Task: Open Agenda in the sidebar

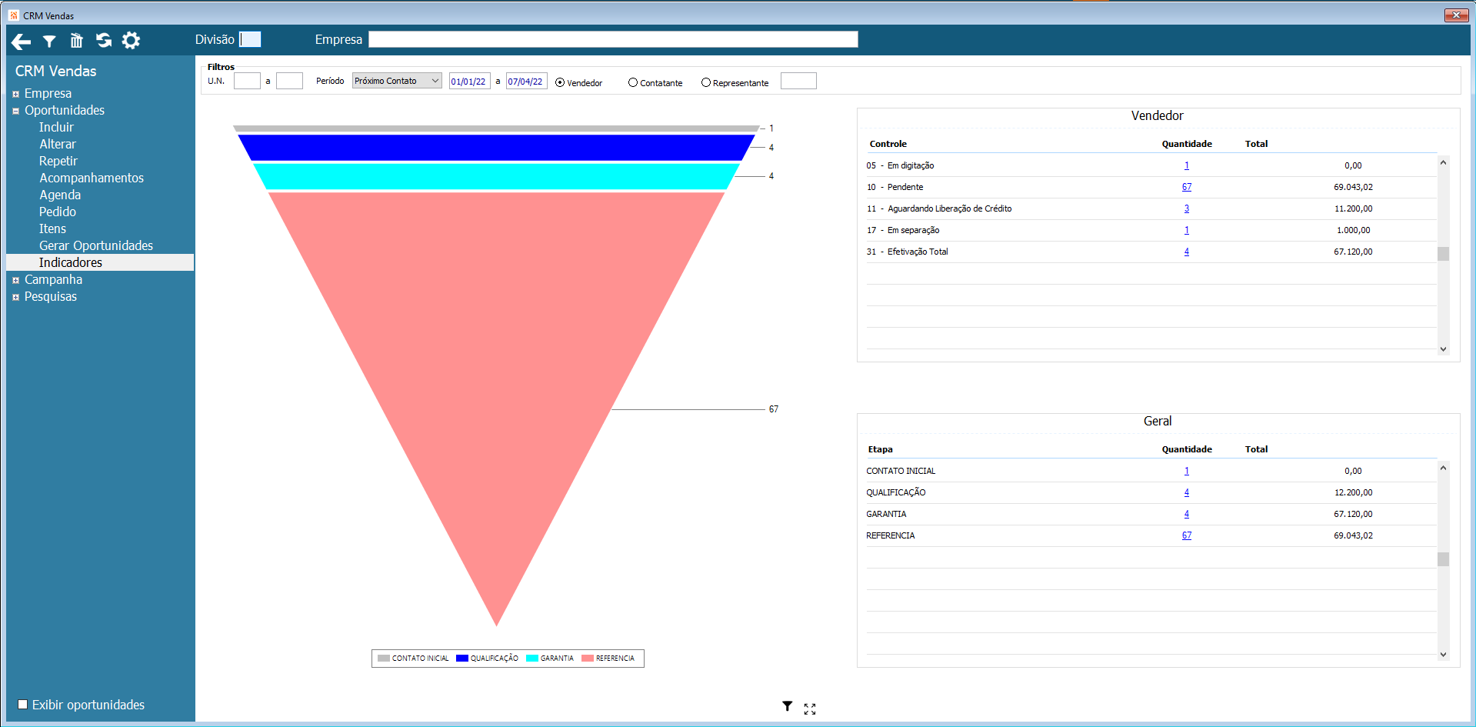Action: pos(60,195)
